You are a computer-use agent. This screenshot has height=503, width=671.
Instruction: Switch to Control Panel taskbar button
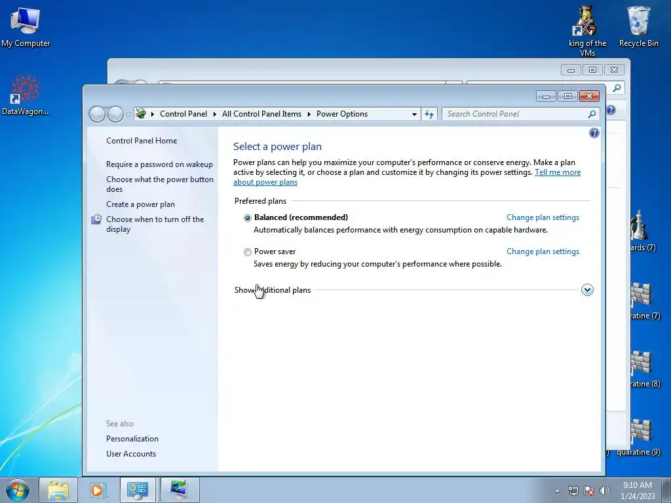[x=138, y=490]
